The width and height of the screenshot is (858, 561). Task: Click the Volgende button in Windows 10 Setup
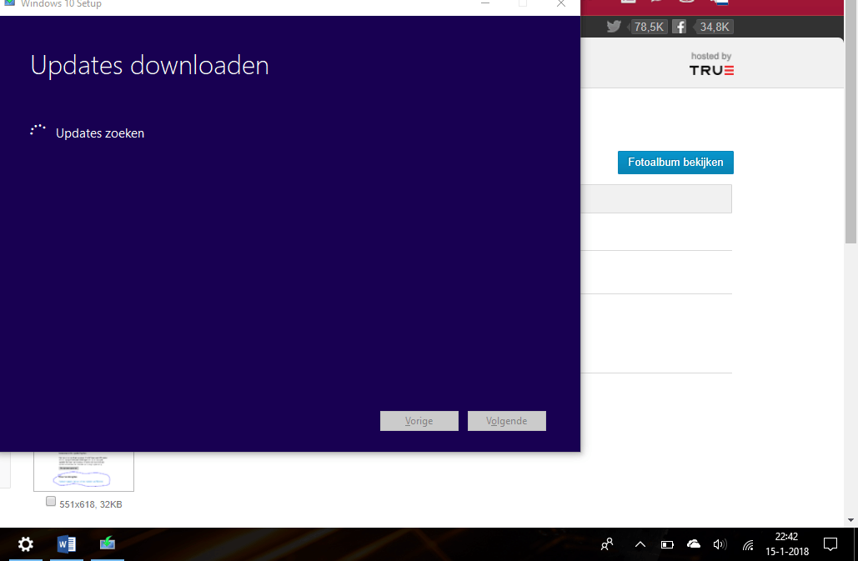tap(507, 421)
